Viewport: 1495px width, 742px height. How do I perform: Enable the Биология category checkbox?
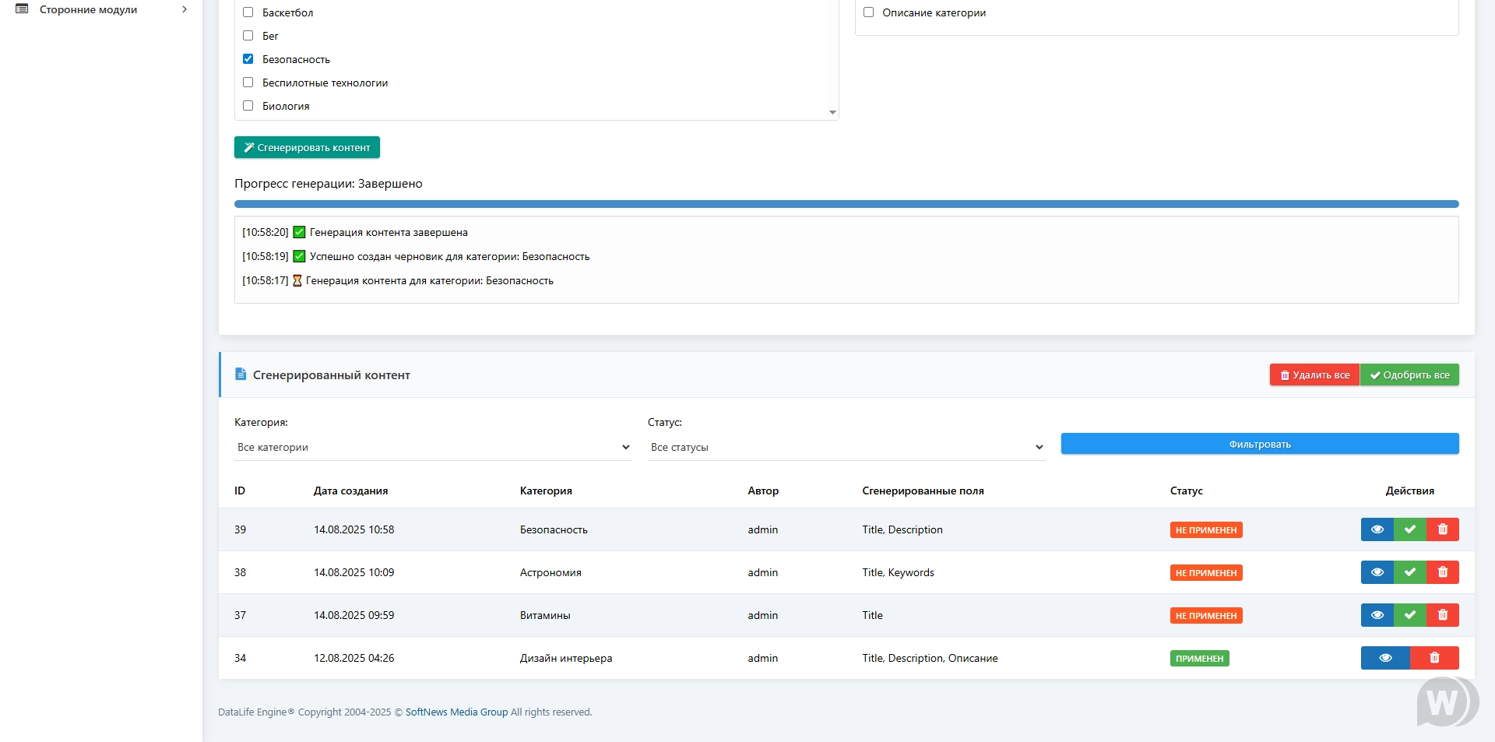248,106
